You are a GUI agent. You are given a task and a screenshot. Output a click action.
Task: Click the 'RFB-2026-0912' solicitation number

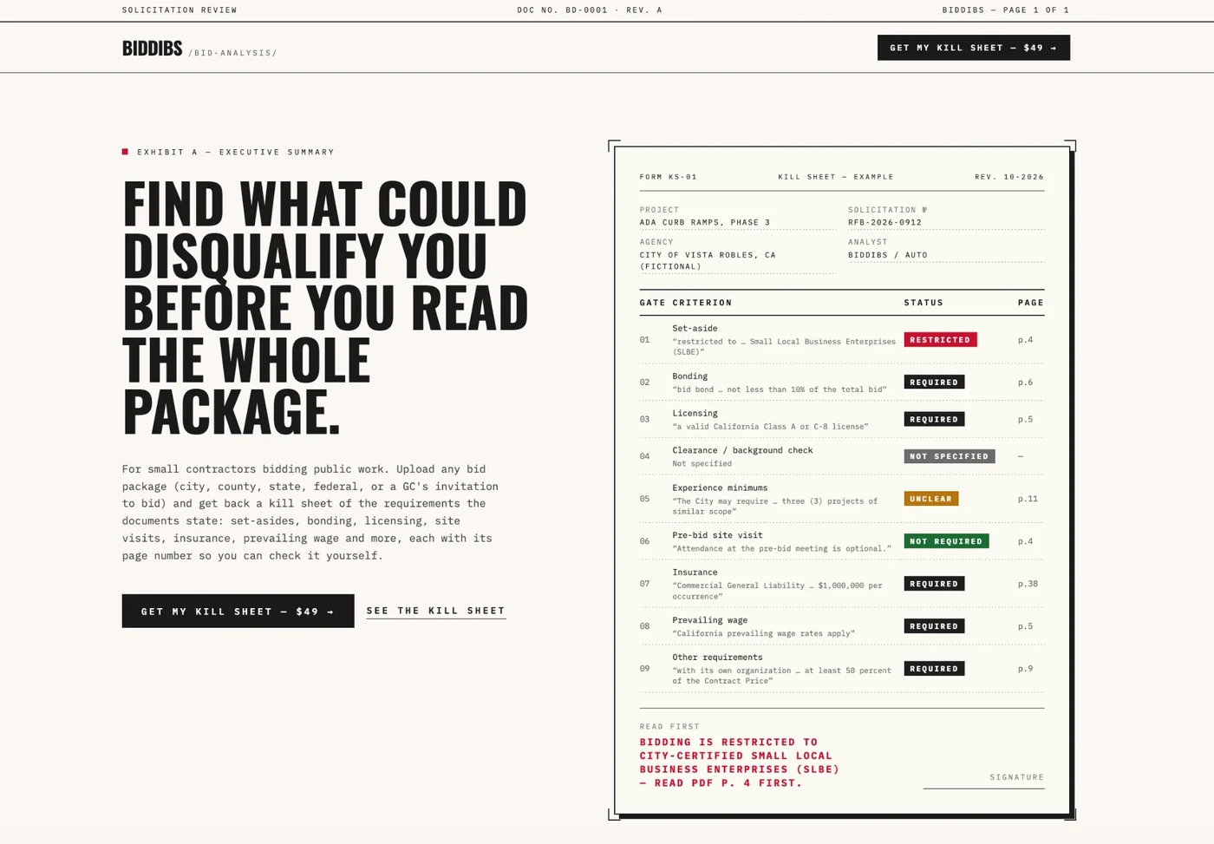[884, 223]
